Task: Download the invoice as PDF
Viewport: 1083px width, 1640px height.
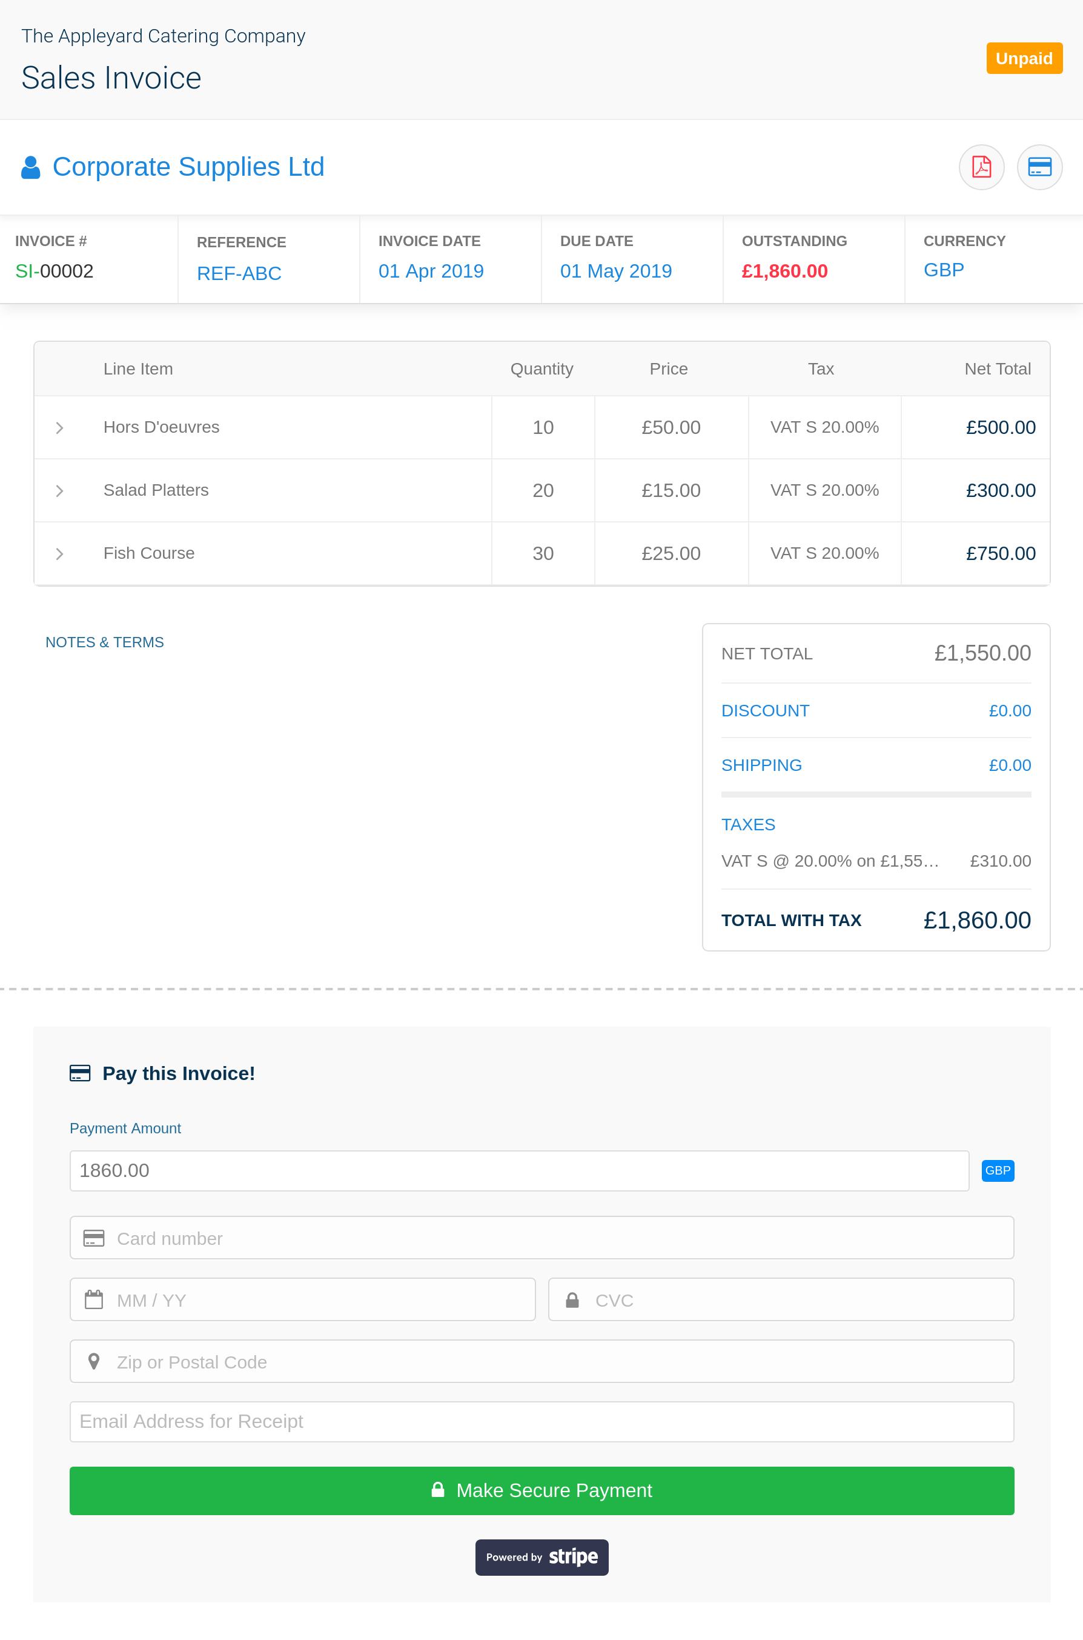Action: coord(981,167)
